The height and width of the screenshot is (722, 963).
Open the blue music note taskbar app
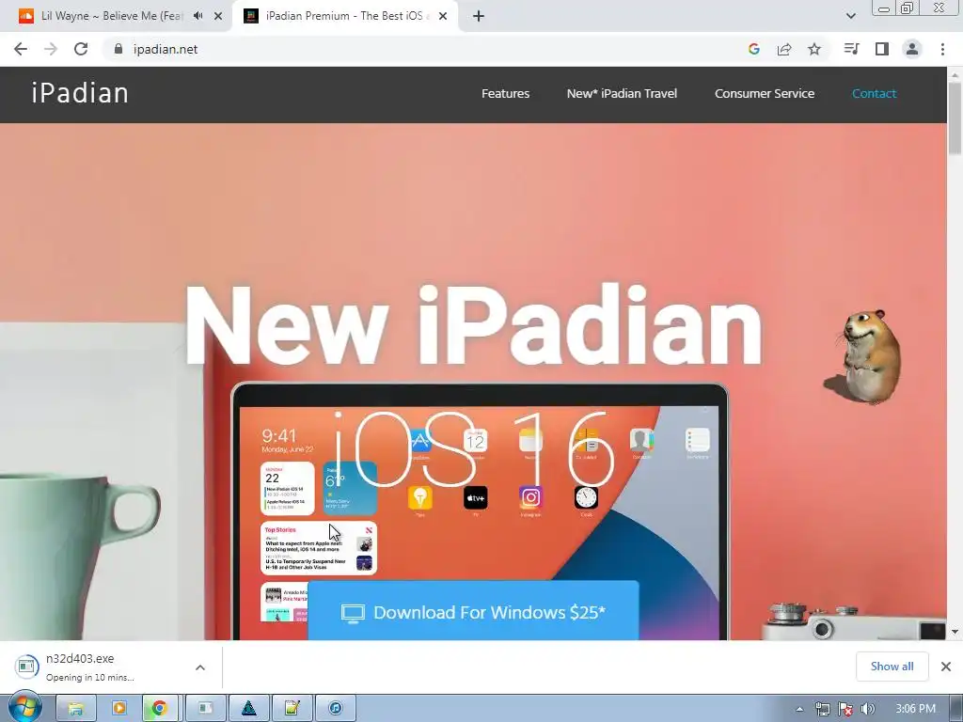[x=336, y=708]
